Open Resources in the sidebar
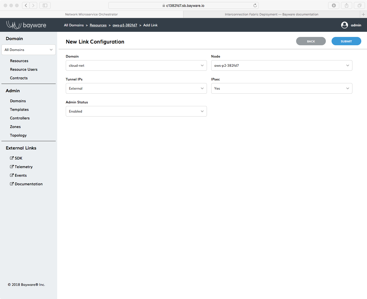367x299 pixels. [x=19, y=61]
